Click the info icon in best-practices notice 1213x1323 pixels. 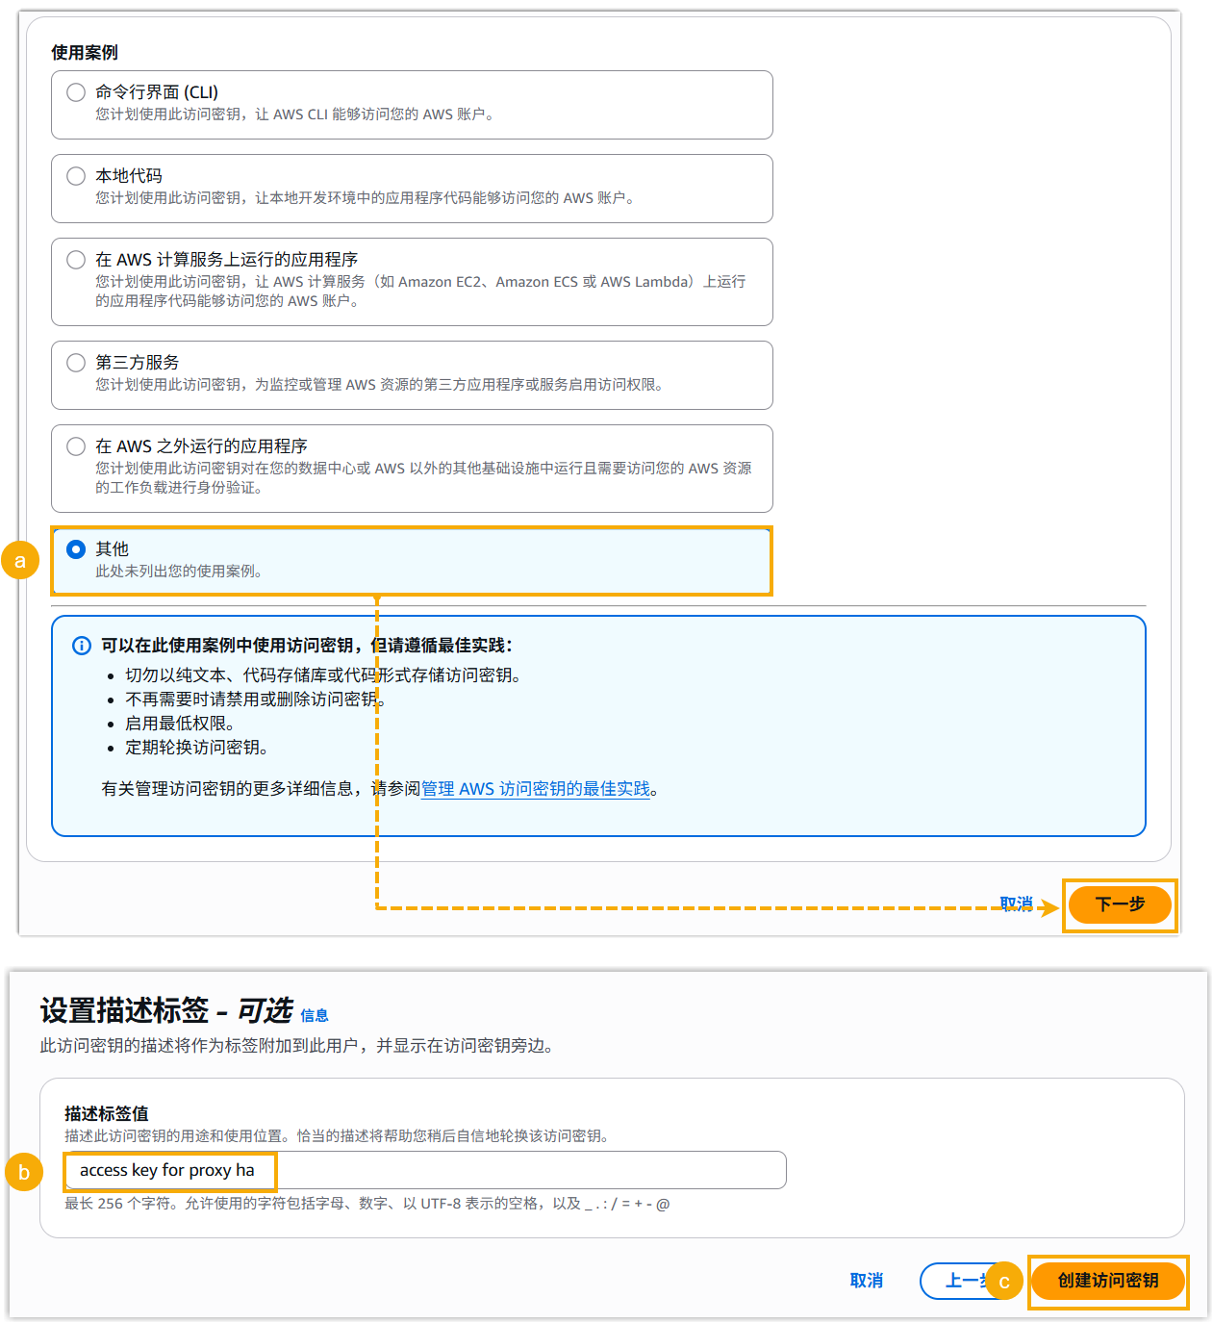(x=82, y=646)
